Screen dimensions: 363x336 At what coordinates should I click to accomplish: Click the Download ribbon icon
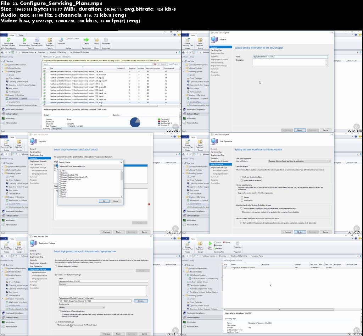click(x=61, y=40)
